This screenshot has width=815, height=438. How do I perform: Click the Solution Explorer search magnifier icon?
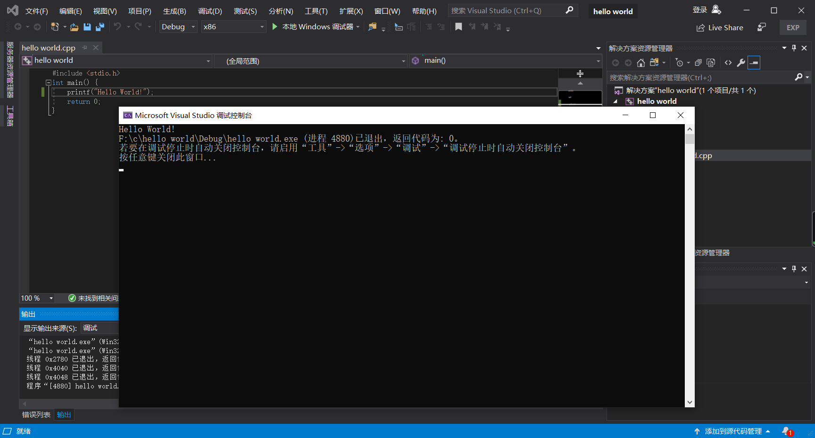tap(798, 77)
